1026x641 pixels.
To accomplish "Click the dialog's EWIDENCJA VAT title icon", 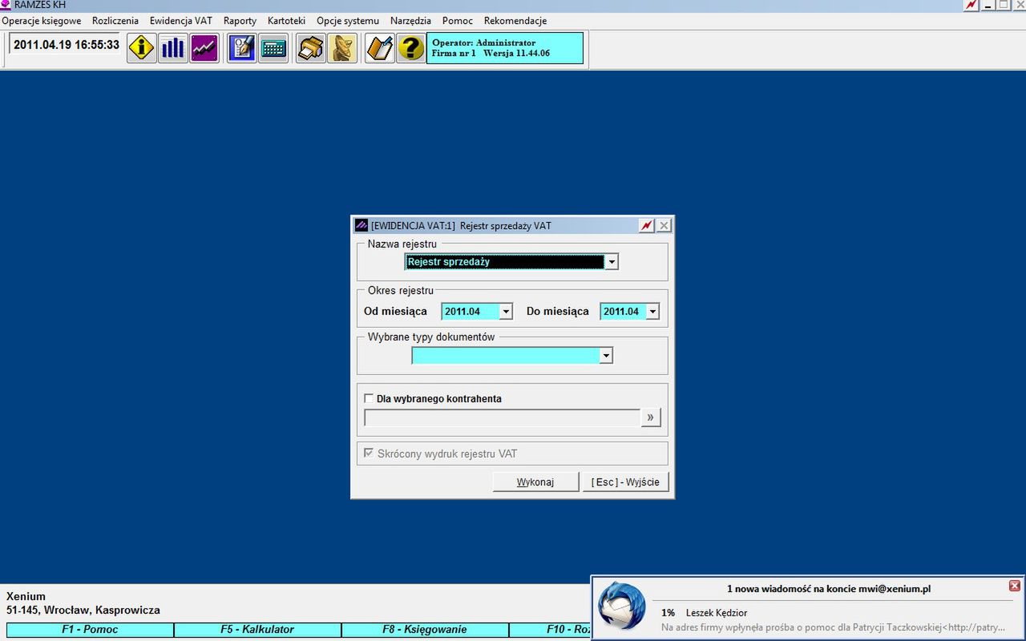I will pyautogui.click(x=362, y=226).
